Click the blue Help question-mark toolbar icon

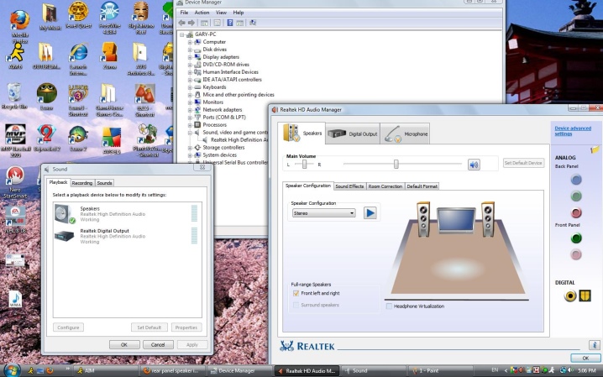[x=229, y=23]
